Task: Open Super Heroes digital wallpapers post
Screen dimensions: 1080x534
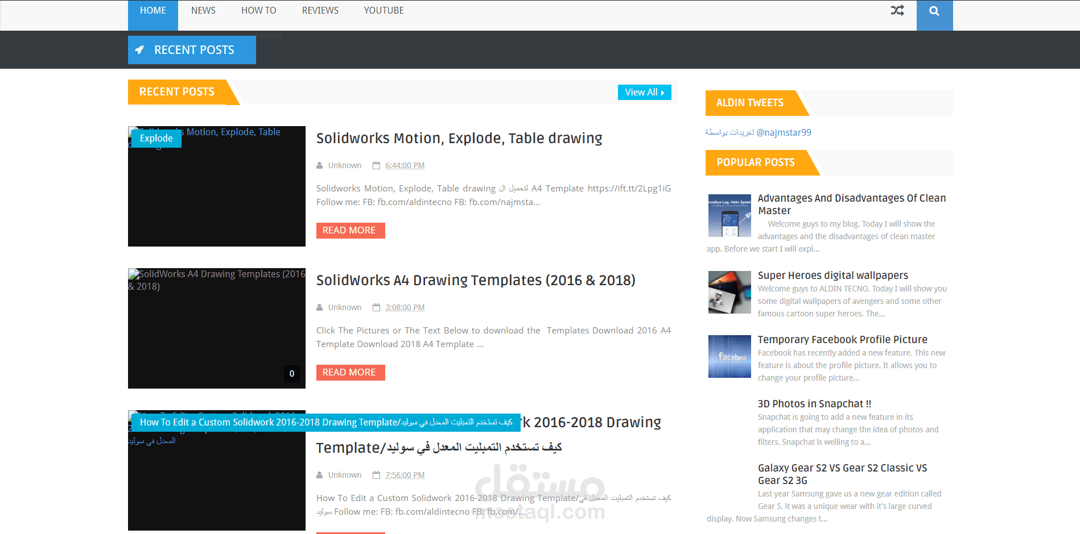Action: tap(833, 276)
